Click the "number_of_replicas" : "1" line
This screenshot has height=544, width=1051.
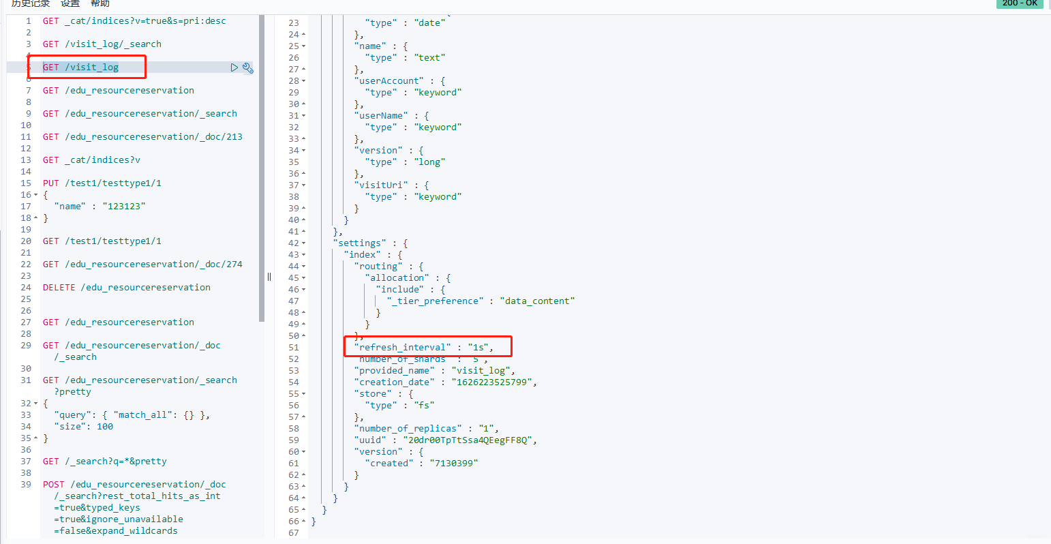pos(427,429)
